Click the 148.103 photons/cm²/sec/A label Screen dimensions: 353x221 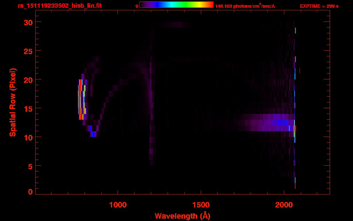click(245, 6)
